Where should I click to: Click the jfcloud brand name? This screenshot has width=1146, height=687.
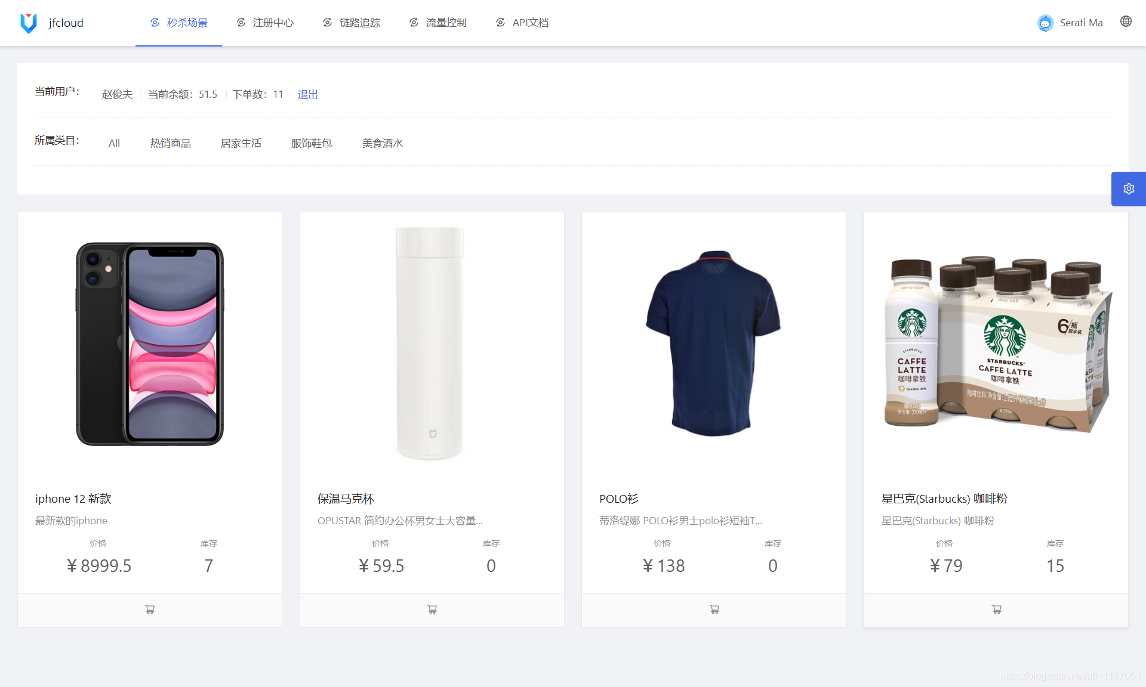[x=66, y=23]
